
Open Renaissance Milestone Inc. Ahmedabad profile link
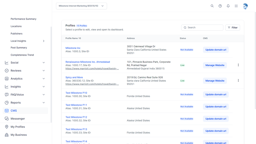(88, 62)
